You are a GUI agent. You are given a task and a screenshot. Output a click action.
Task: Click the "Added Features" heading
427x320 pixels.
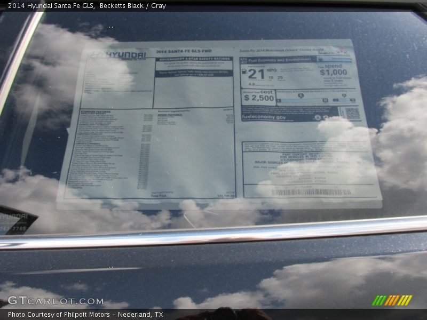coord(169,115)
